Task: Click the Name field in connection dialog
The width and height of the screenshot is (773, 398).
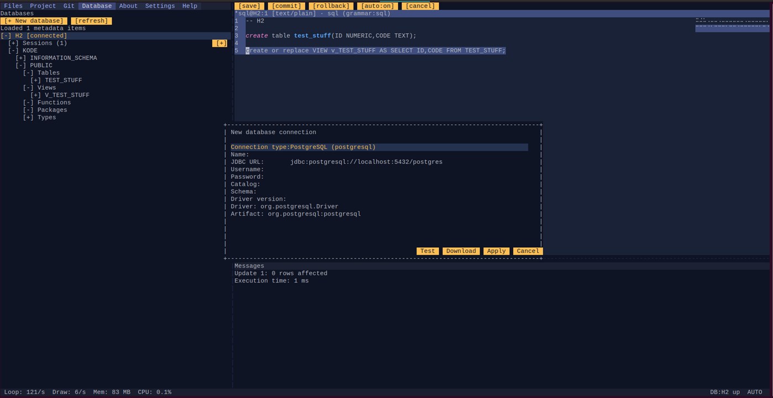Action: click(x=379, y=155)
